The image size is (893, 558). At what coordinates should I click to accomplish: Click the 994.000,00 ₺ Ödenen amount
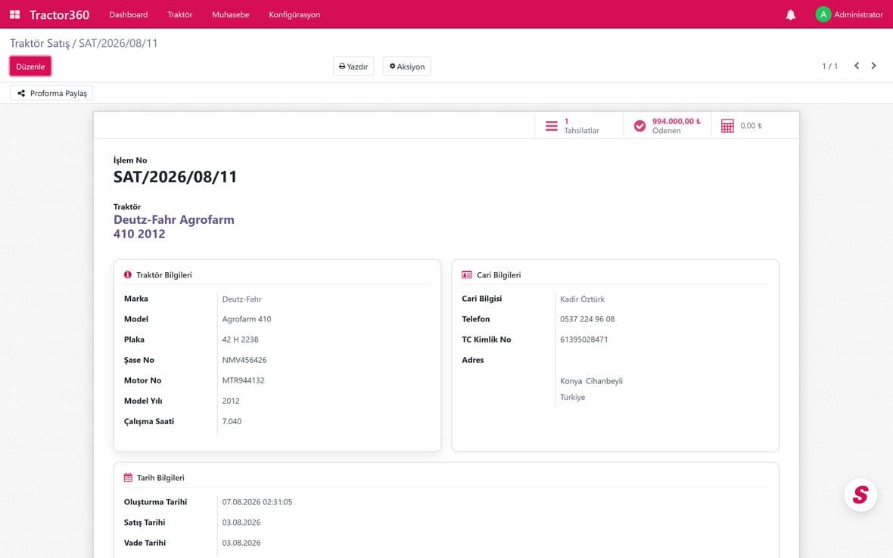click(x=676, y=121)
